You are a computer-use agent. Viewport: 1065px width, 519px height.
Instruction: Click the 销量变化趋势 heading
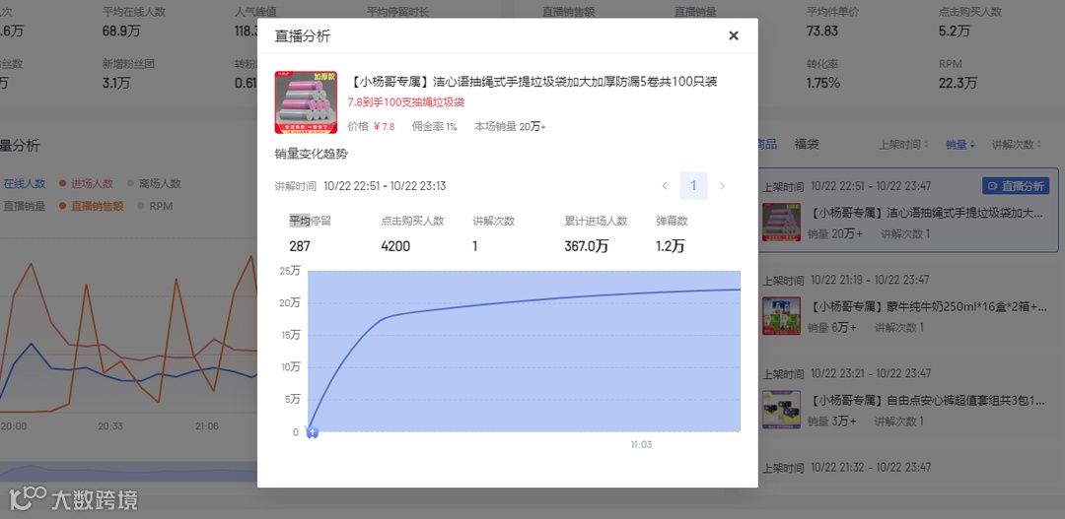[x=311, y=154]
